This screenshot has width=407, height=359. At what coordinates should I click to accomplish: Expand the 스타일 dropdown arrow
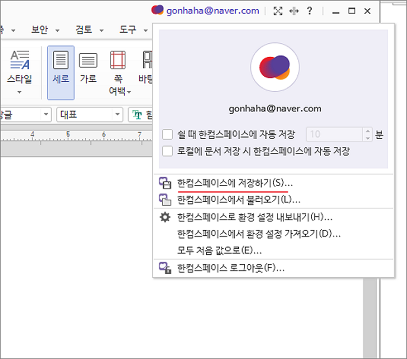pos(19,92)
